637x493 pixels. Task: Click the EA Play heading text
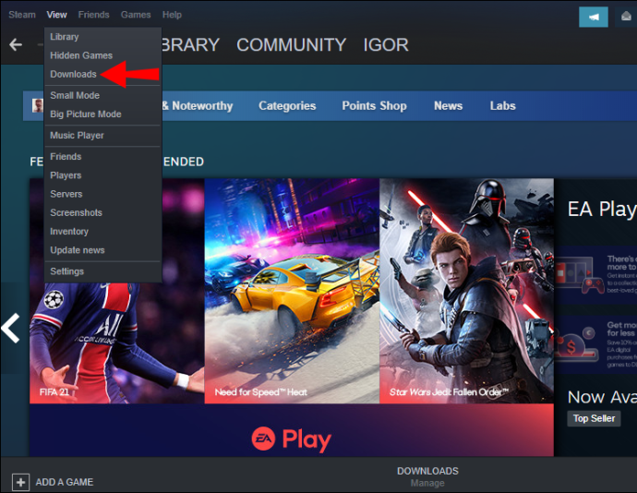tap(602, 209)
